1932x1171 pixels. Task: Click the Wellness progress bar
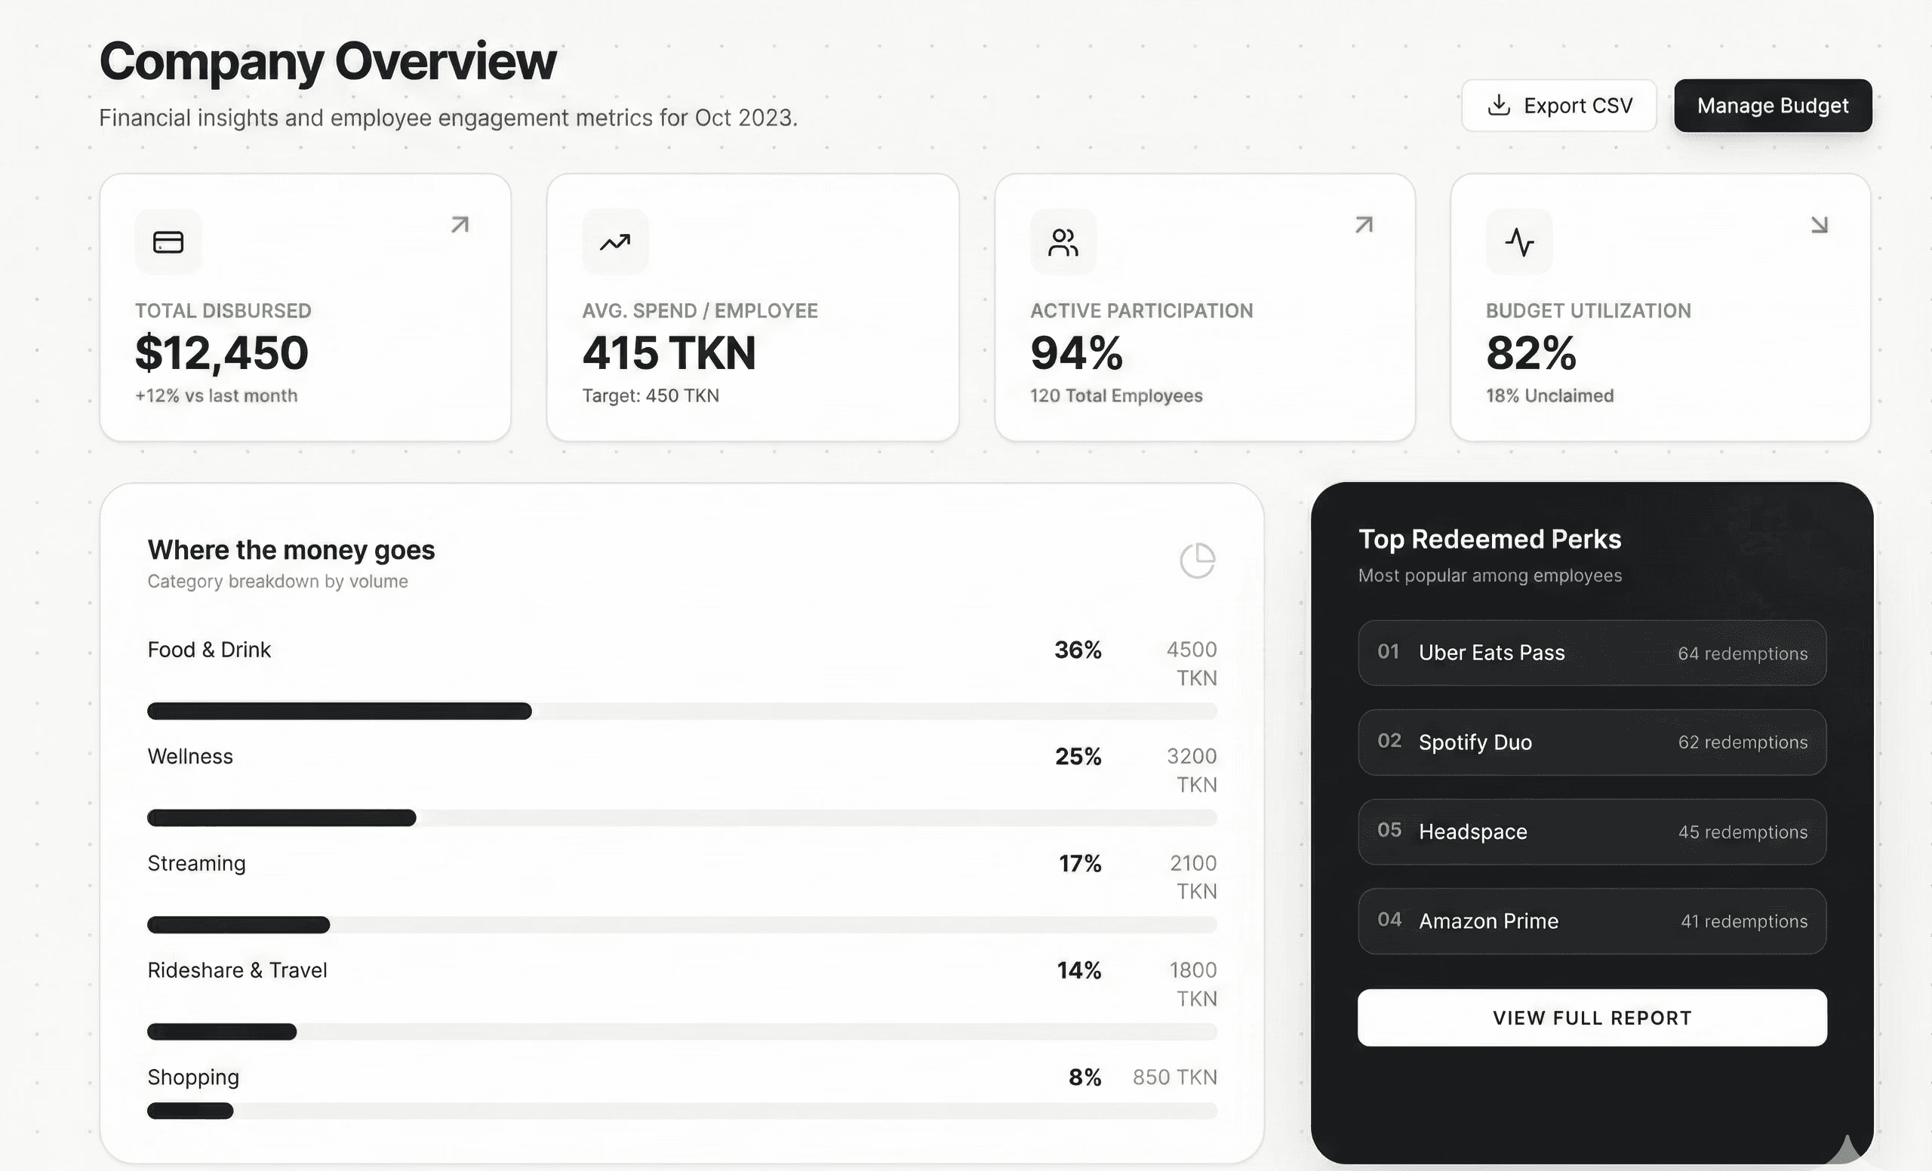click(681, 817)
